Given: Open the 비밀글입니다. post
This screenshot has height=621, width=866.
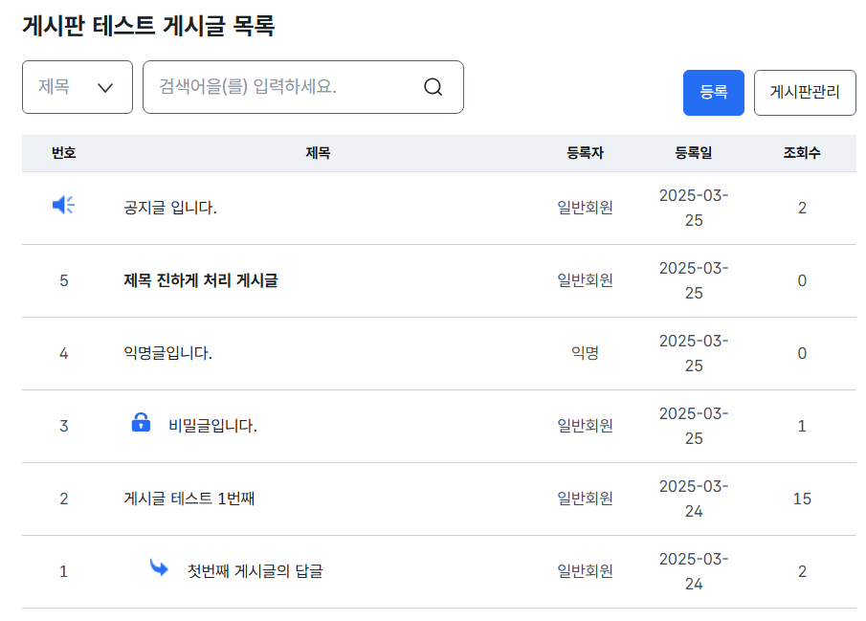Looking at the screenshot, I should pyautogui.click(x=212, y=426).
